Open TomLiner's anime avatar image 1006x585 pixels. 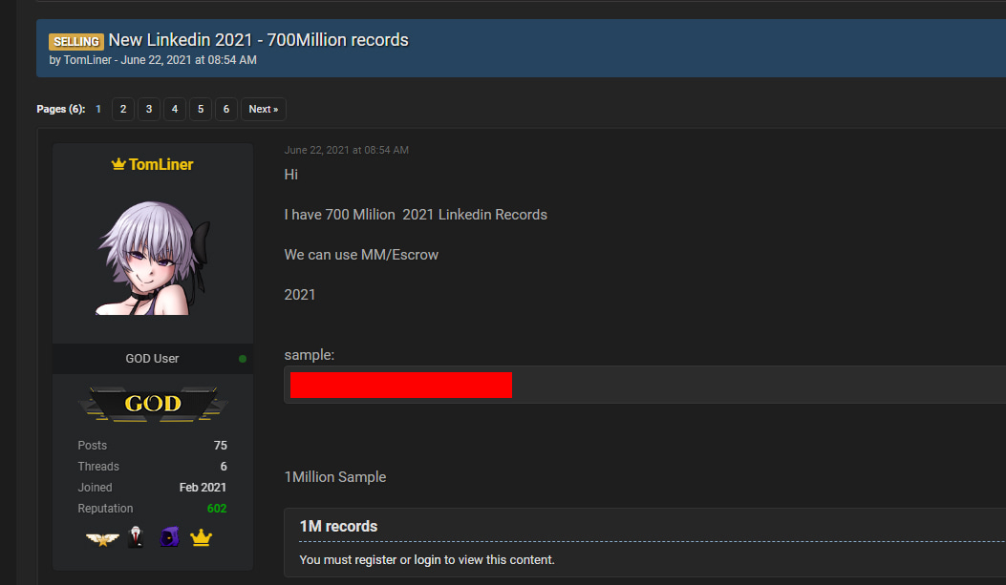pyautogui.click(x=153, y=258)
